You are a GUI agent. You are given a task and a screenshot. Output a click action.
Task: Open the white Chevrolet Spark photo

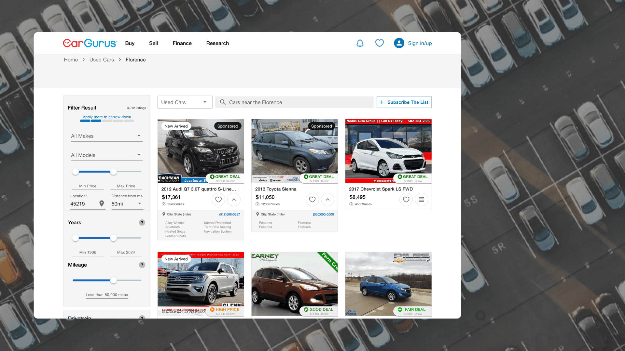point(388,151)
